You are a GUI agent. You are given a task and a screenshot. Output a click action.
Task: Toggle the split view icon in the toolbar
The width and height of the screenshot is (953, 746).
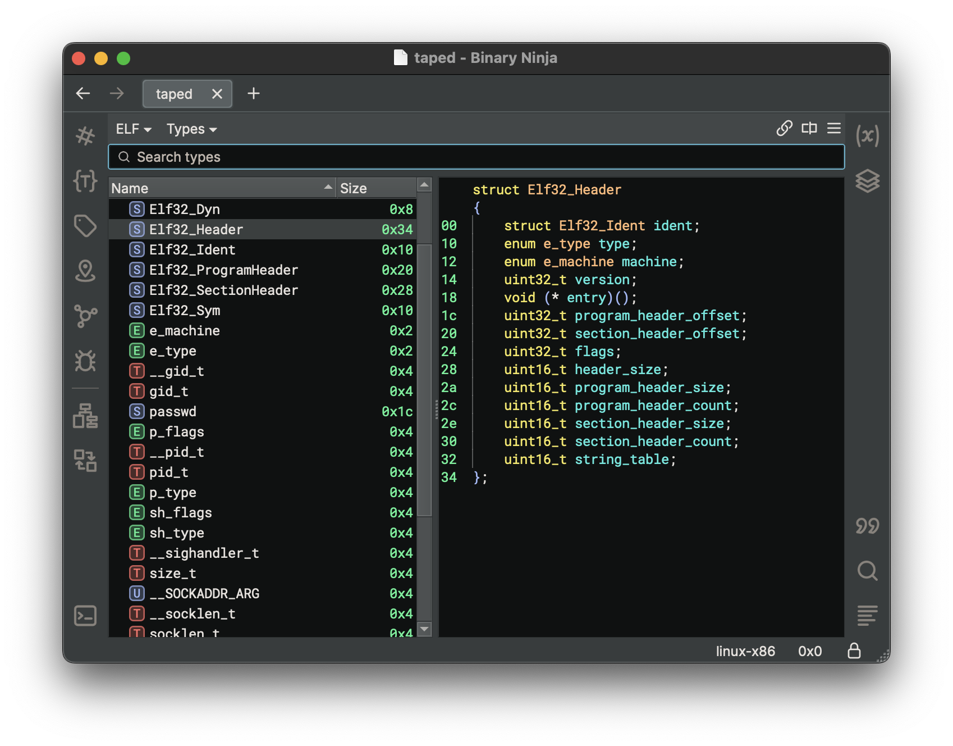(x=809, y=129)
